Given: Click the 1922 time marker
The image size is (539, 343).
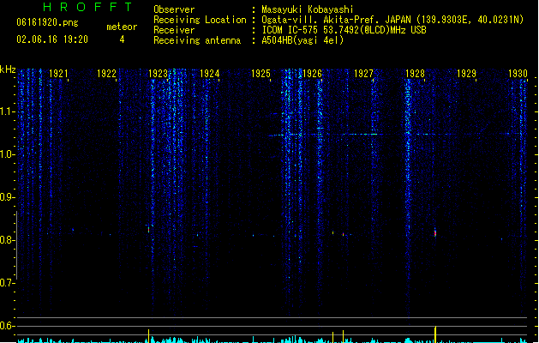Looking at the screenshot, I should coord(106,74).
